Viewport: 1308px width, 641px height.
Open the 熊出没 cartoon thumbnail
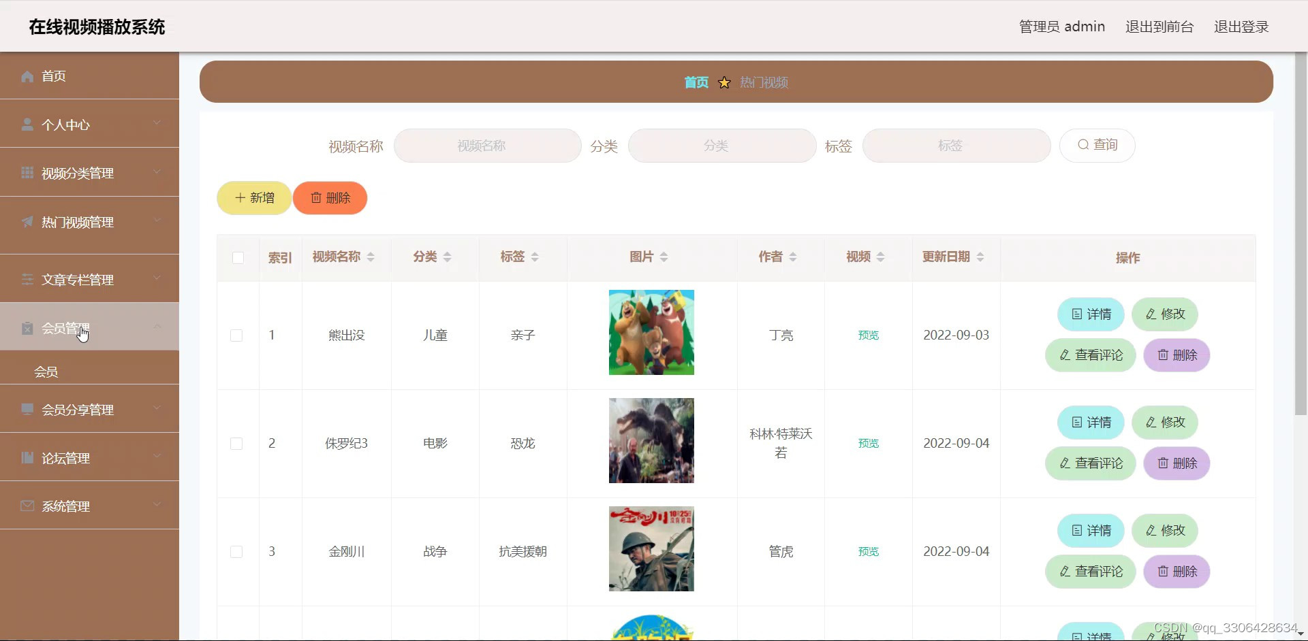click(651, 333)
